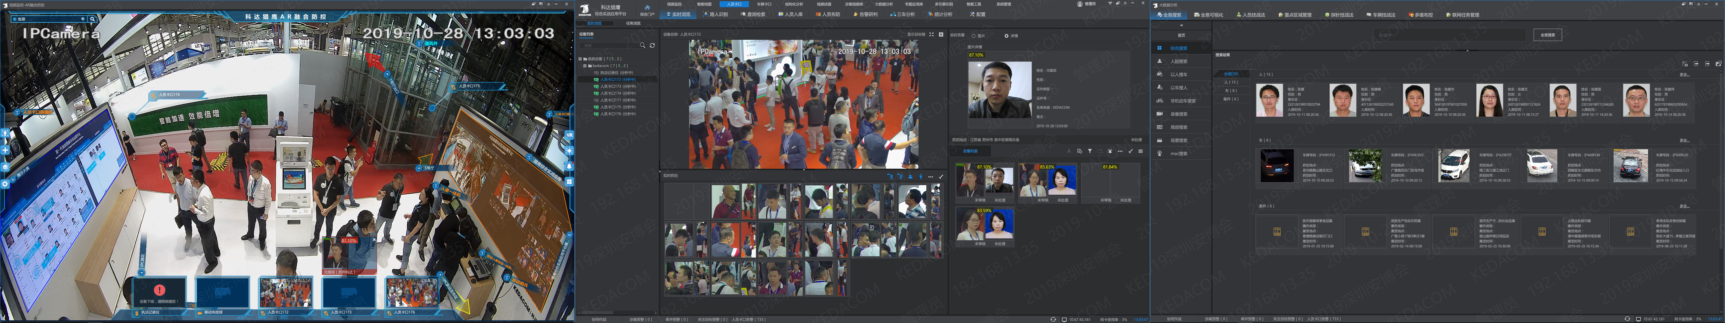Image resolution: width=1725 pixels, height=323 pixels.
Task: Open 人员入库 in the toolbar
Action: click(x=790, y=15)
